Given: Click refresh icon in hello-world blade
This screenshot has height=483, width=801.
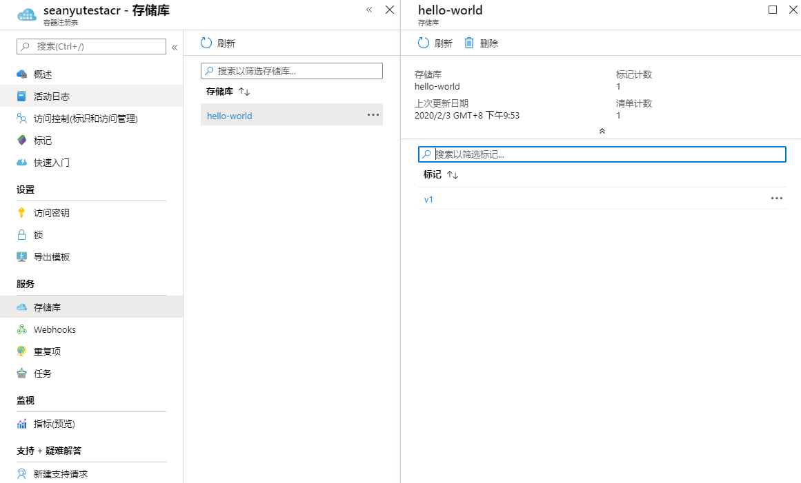Looking at the screenshot, I should (424, 43).
